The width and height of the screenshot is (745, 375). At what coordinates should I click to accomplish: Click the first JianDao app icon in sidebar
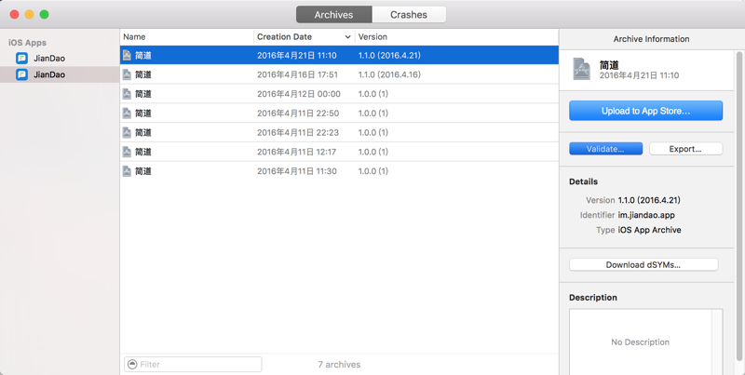coord(21,59)
